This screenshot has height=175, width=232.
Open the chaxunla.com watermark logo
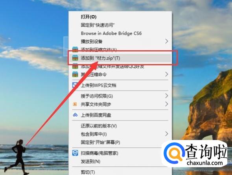pyautogui.click(x=195, y=154)
